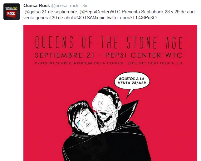Click the @ocesa_rock handle
The image size is (201, 161).
[65, 6]
